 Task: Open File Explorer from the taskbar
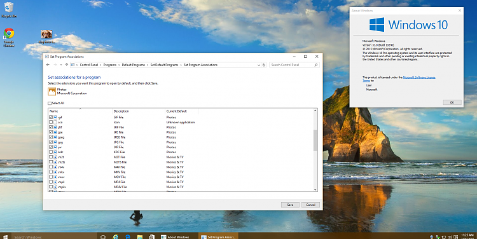click(140, 236)
